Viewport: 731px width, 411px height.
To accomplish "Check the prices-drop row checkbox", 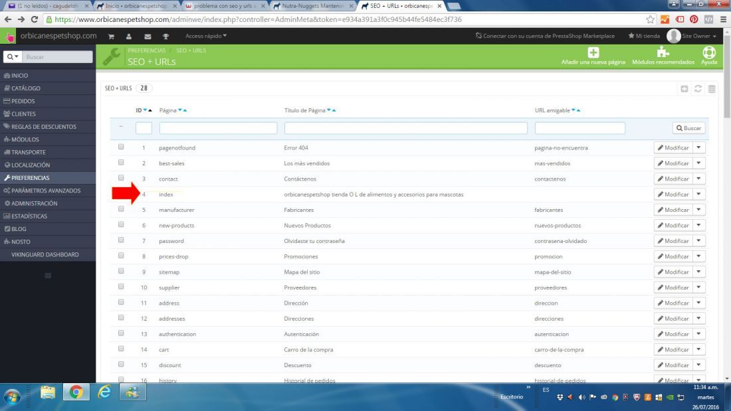I will (121, 256).
